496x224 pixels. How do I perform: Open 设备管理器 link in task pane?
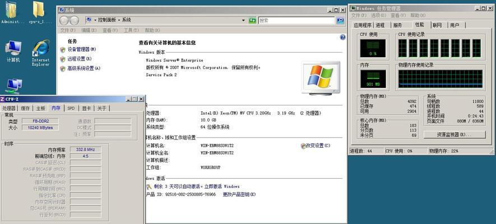pyautogui.click(x=82, y=50)
